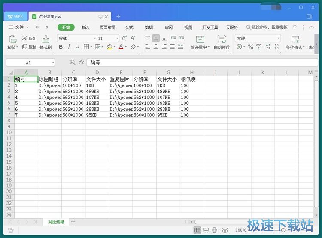
Task: Switch to the 审阅 ribbon tab
Action: (169, 27)
